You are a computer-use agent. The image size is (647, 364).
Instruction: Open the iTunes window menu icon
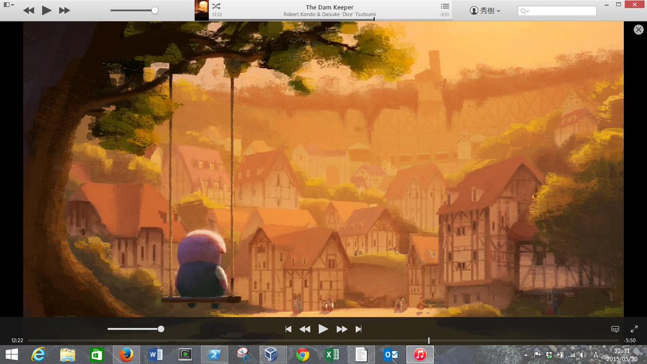9,5
